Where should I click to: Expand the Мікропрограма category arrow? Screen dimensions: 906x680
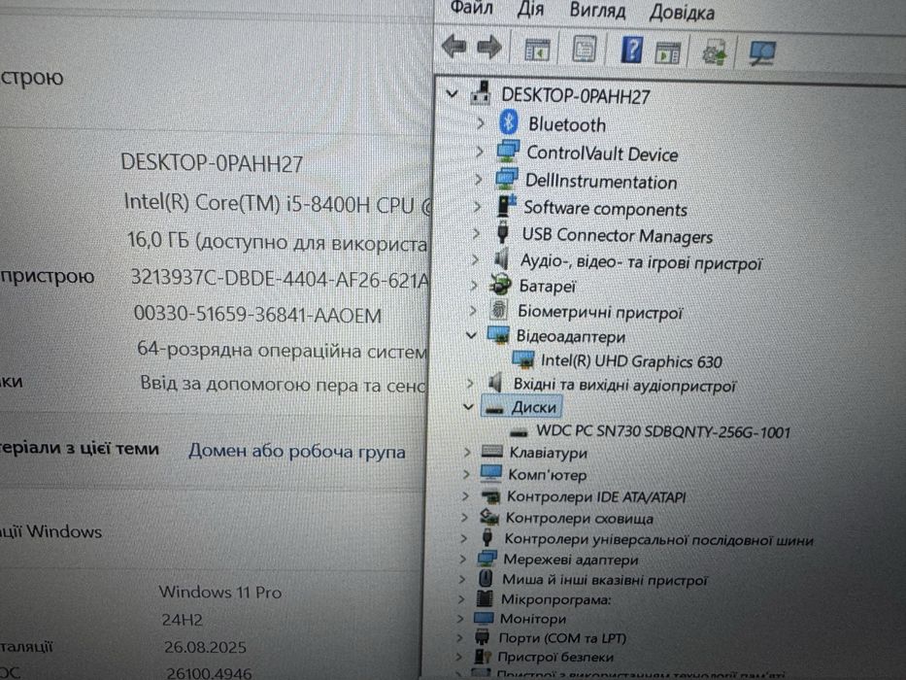click(461, 598)
